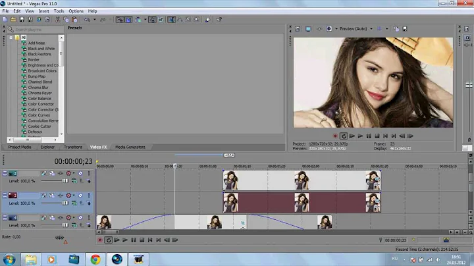Save the project with the floppy disk icon
Screen dimensions: 474x266
pos(22,19)
